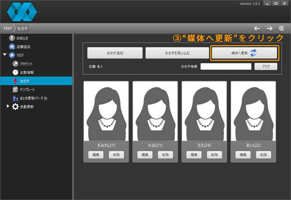Edit あい(22) with 編集
Viewport: 291px width, 200px height.
pos(243,155)
